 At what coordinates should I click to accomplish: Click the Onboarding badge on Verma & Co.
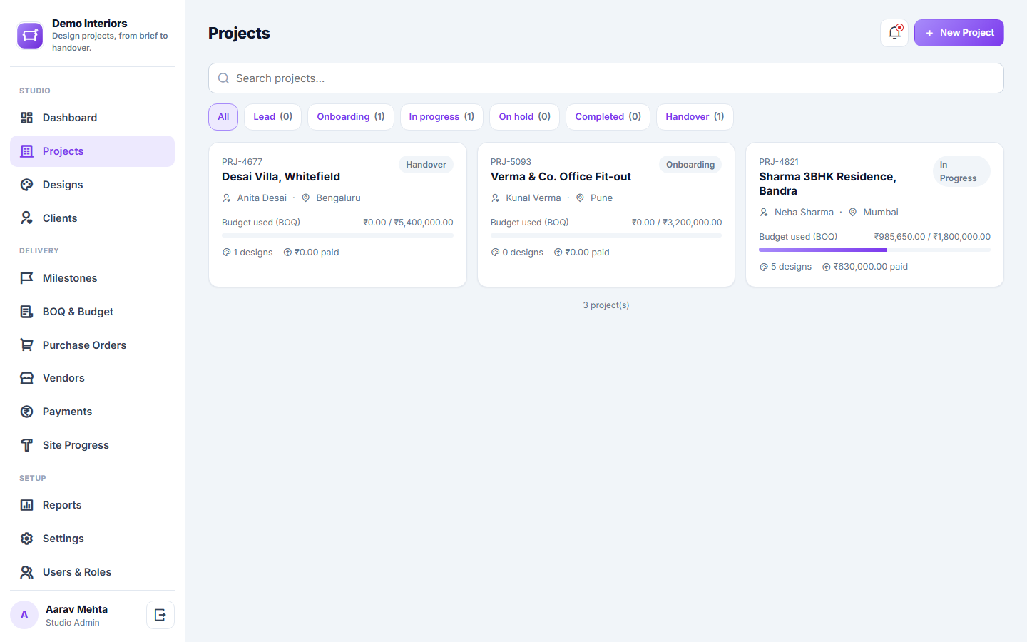[x=690, y=165]
